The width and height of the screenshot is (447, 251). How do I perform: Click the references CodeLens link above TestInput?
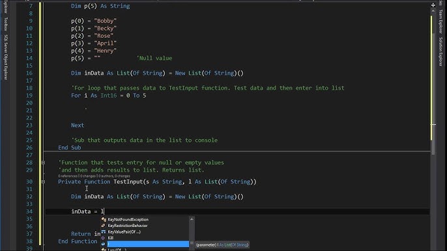point(68,176)
